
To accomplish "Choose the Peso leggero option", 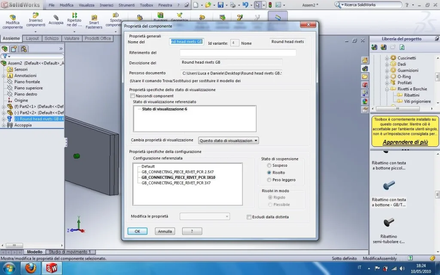I will (269, 180).
